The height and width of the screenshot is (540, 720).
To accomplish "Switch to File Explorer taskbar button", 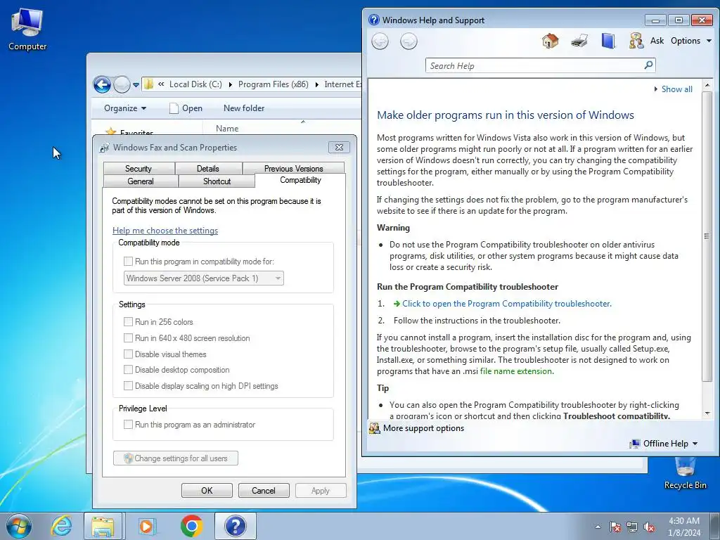I will click(103, 526).
